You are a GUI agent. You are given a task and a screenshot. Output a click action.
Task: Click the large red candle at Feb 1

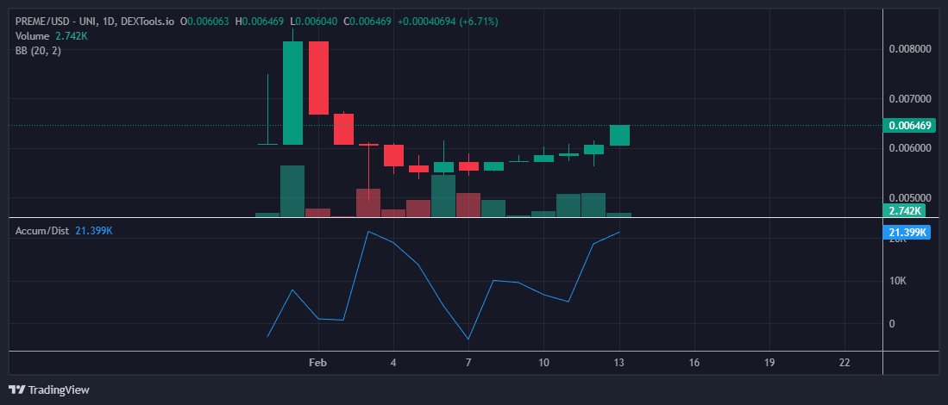point(318,78)
